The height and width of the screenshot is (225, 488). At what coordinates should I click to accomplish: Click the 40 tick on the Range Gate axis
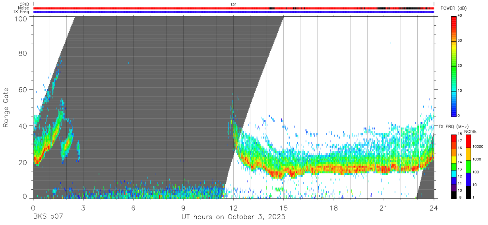click(22, 126)
